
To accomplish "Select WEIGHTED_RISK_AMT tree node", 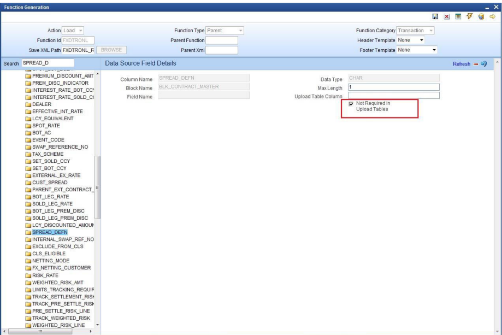I will click(57, 283).
